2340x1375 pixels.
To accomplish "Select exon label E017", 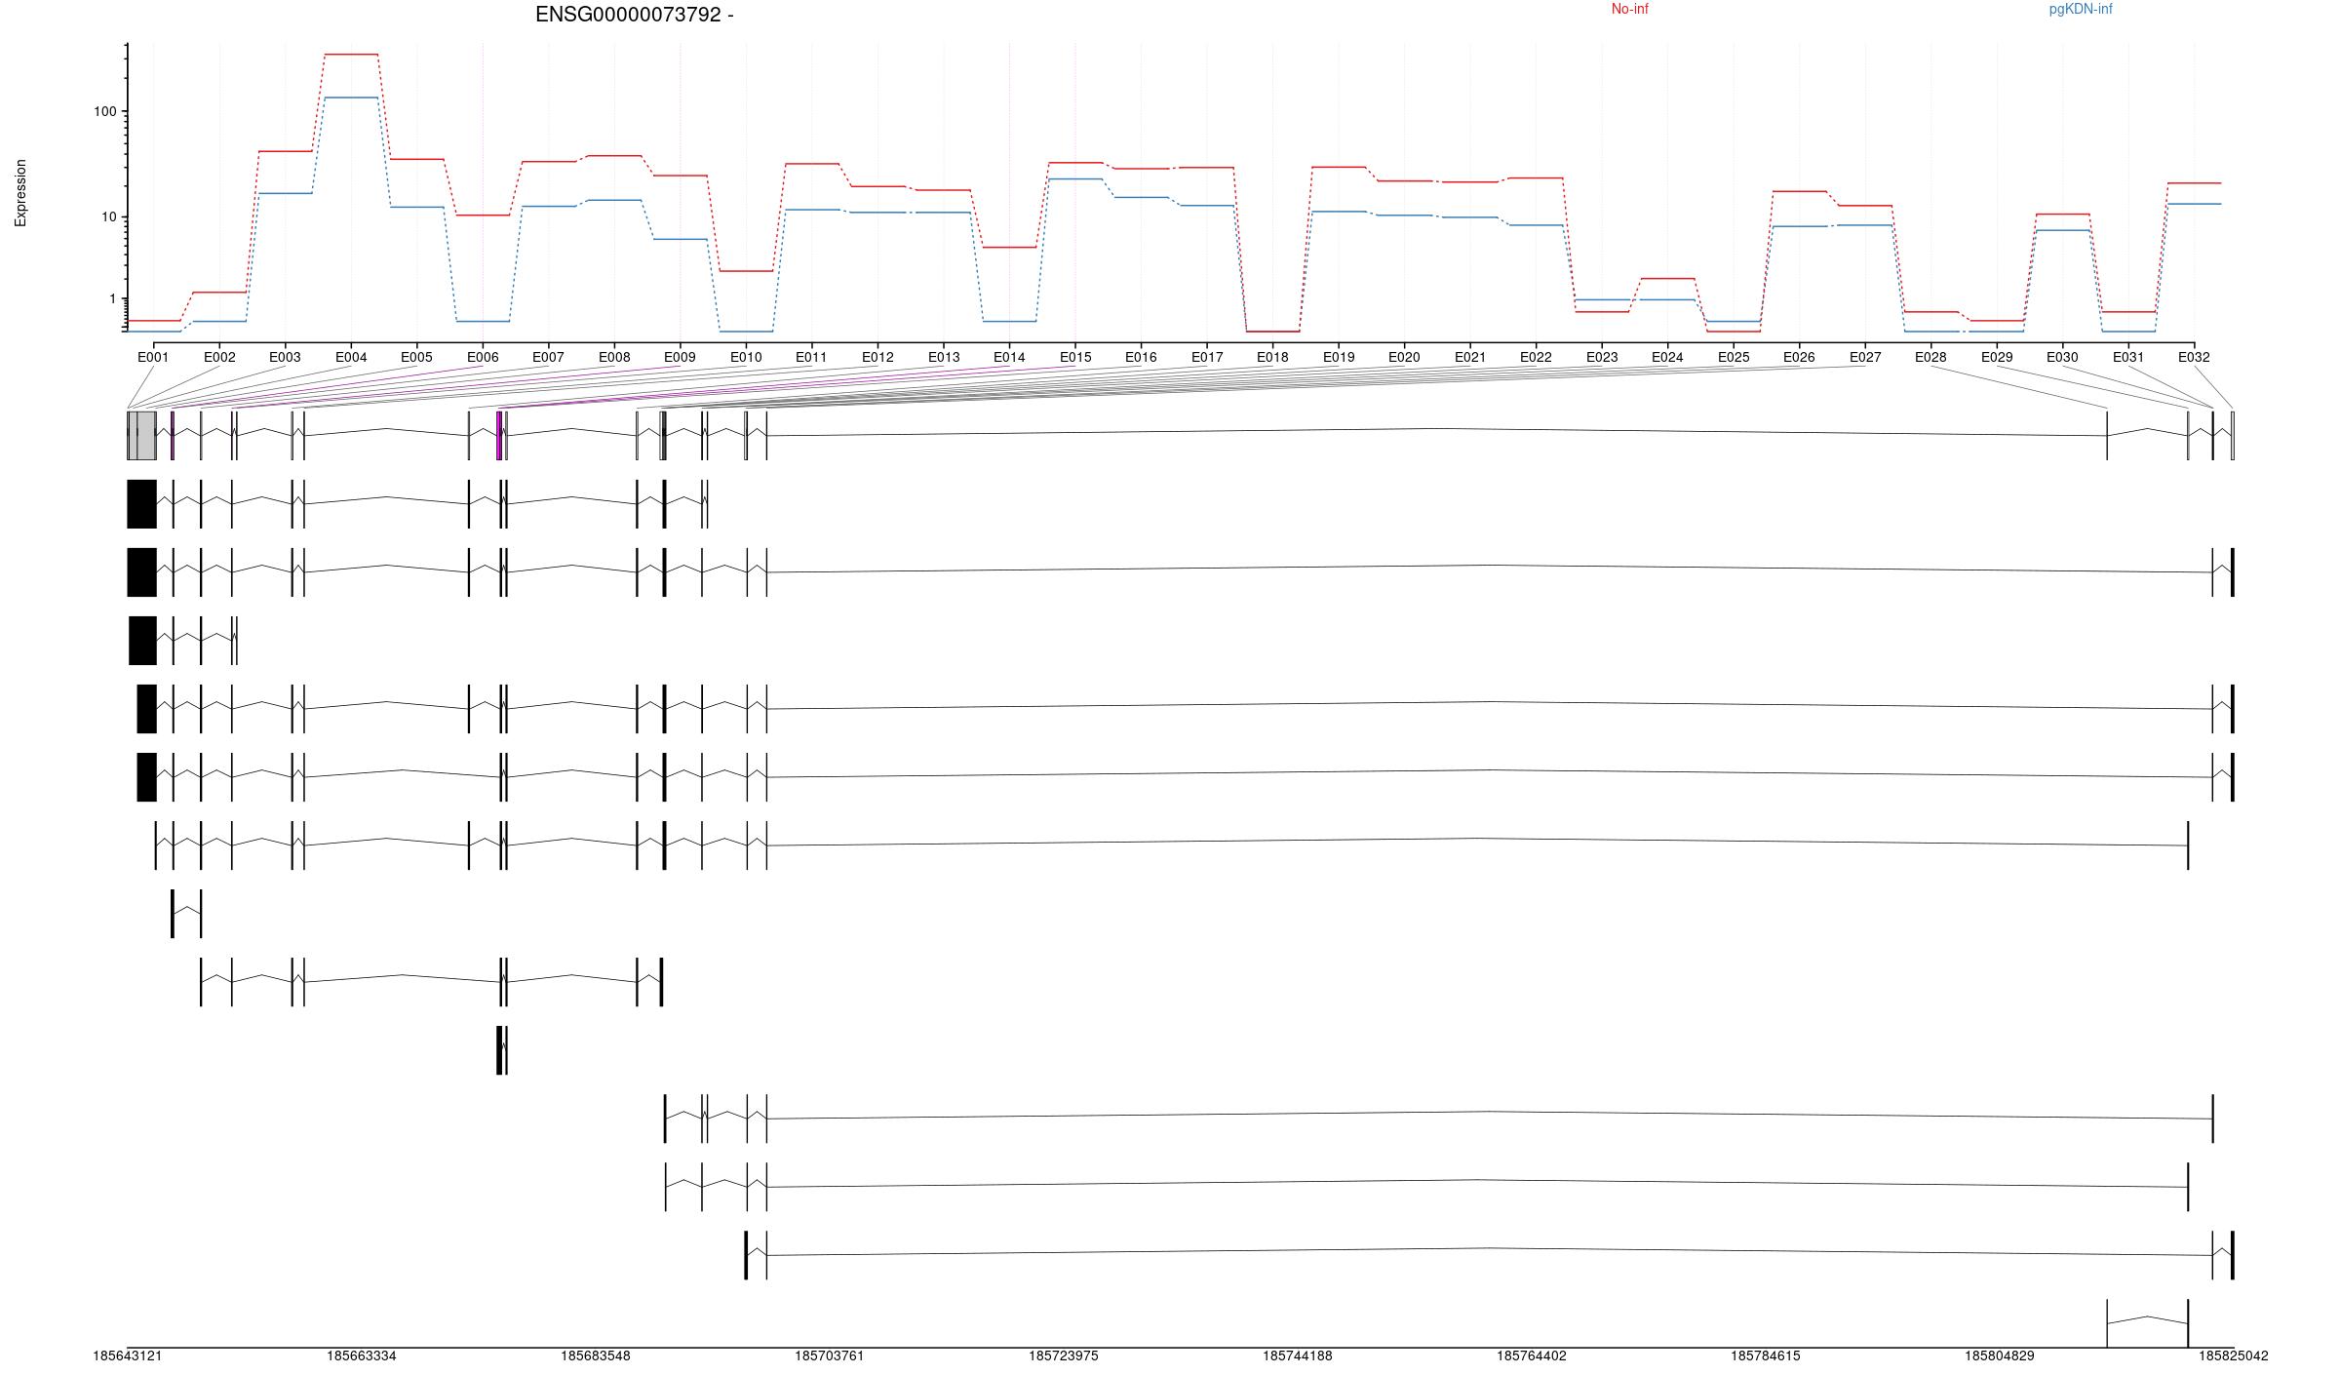I will (x=1207, y=357).
